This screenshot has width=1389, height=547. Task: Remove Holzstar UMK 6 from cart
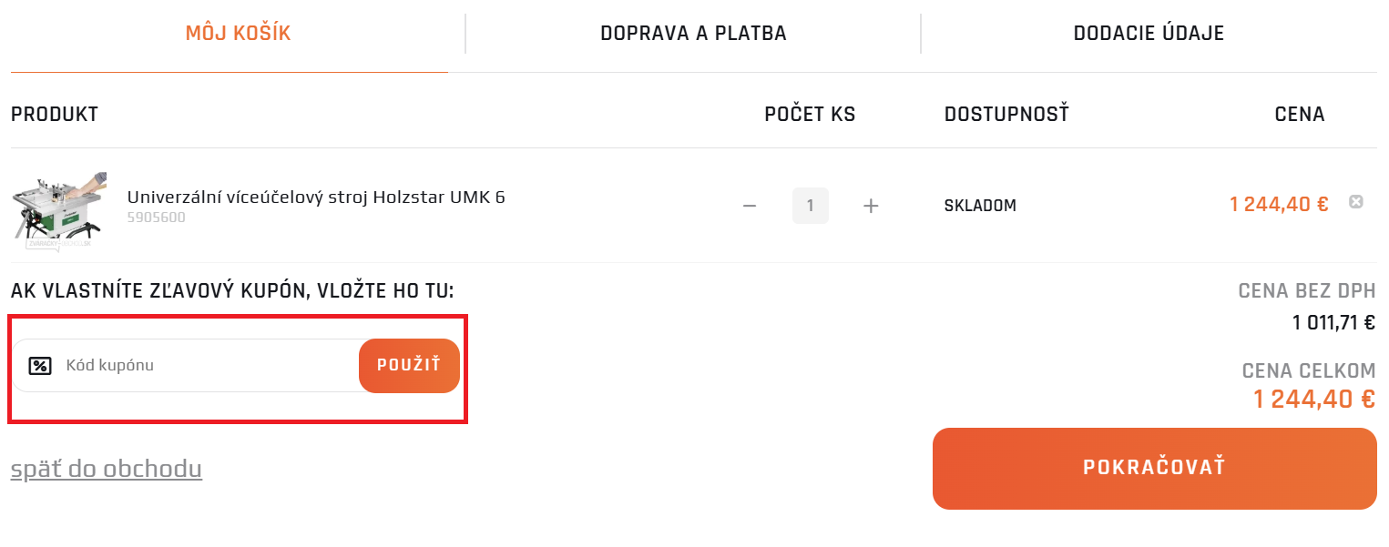1355,202
